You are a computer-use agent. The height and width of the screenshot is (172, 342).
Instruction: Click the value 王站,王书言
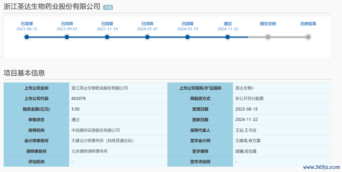click(246, 130)
